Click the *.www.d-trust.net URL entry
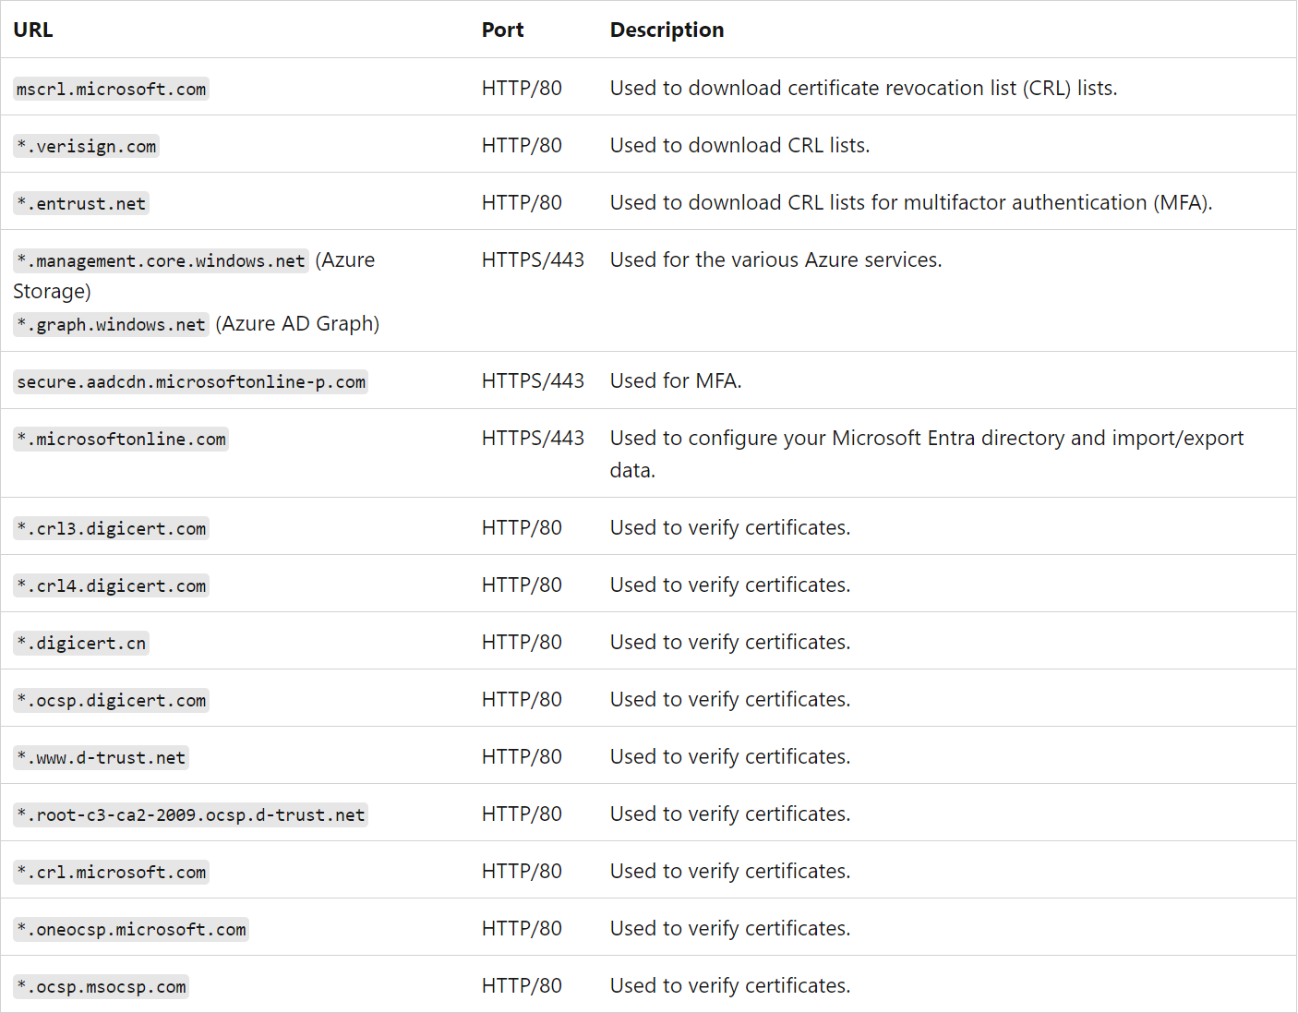This screenshot has height=1013, width=1298. click(101, 758)
